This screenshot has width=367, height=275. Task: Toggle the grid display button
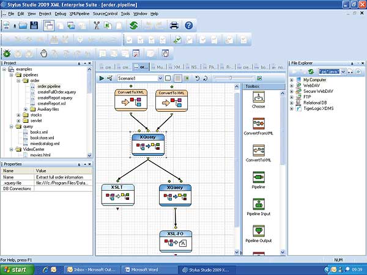178,78
